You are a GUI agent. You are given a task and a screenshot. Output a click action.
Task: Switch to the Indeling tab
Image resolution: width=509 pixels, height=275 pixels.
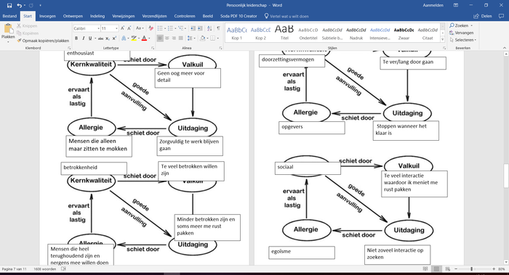pos(97,16)
